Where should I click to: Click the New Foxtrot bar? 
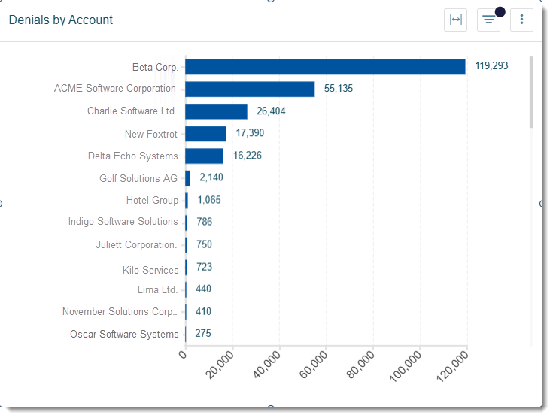tap(205, 134)
